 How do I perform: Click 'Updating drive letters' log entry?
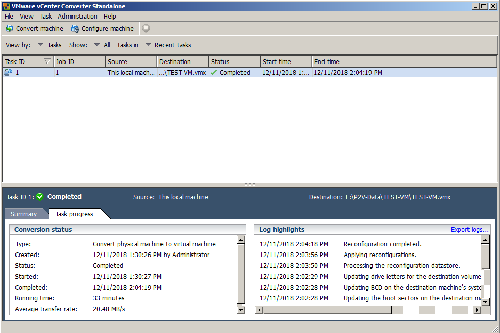[412, 277]
